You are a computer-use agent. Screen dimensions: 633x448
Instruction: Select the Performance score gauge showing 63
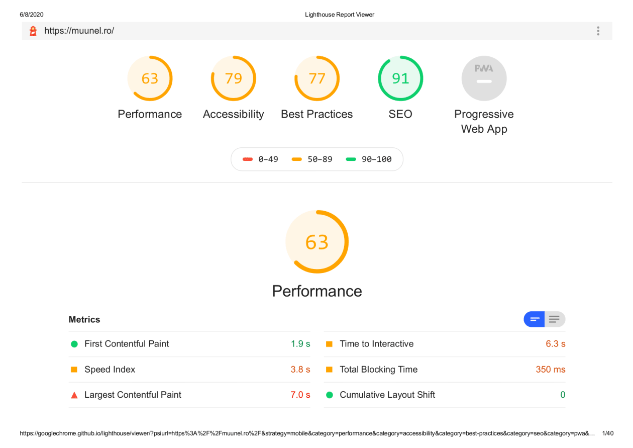[150, 78]
